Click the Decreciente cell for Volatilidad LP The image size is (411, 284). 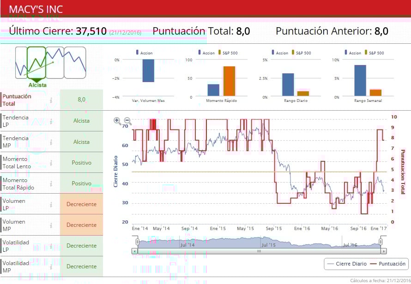[x=82, y=246]
